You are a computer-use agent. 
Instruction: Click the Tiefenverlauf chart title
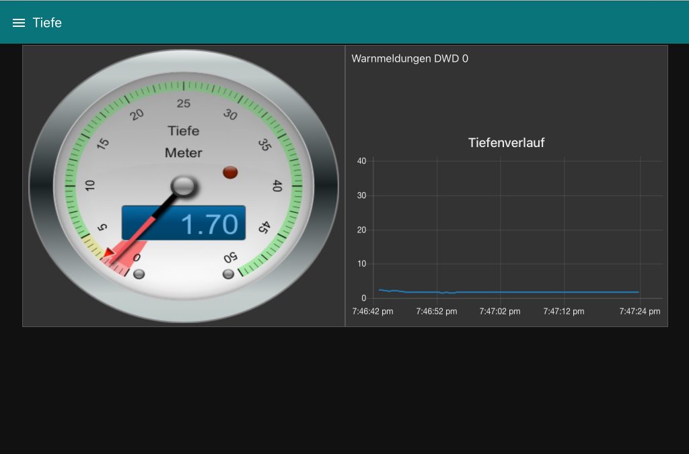(x=506, y=142)
